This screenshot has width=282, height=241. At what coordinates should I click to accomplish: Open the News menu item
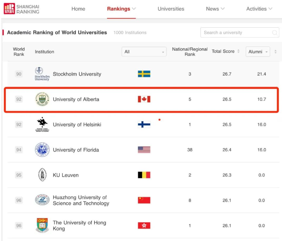(x=212, y=9)
